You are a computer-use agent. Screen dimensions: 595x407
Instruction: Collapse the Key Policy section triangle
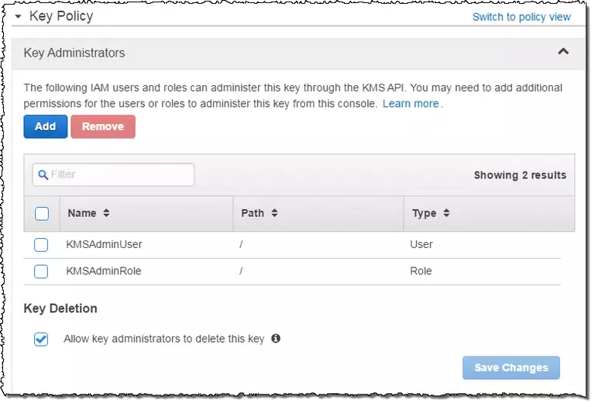click(x=18, y=16)
